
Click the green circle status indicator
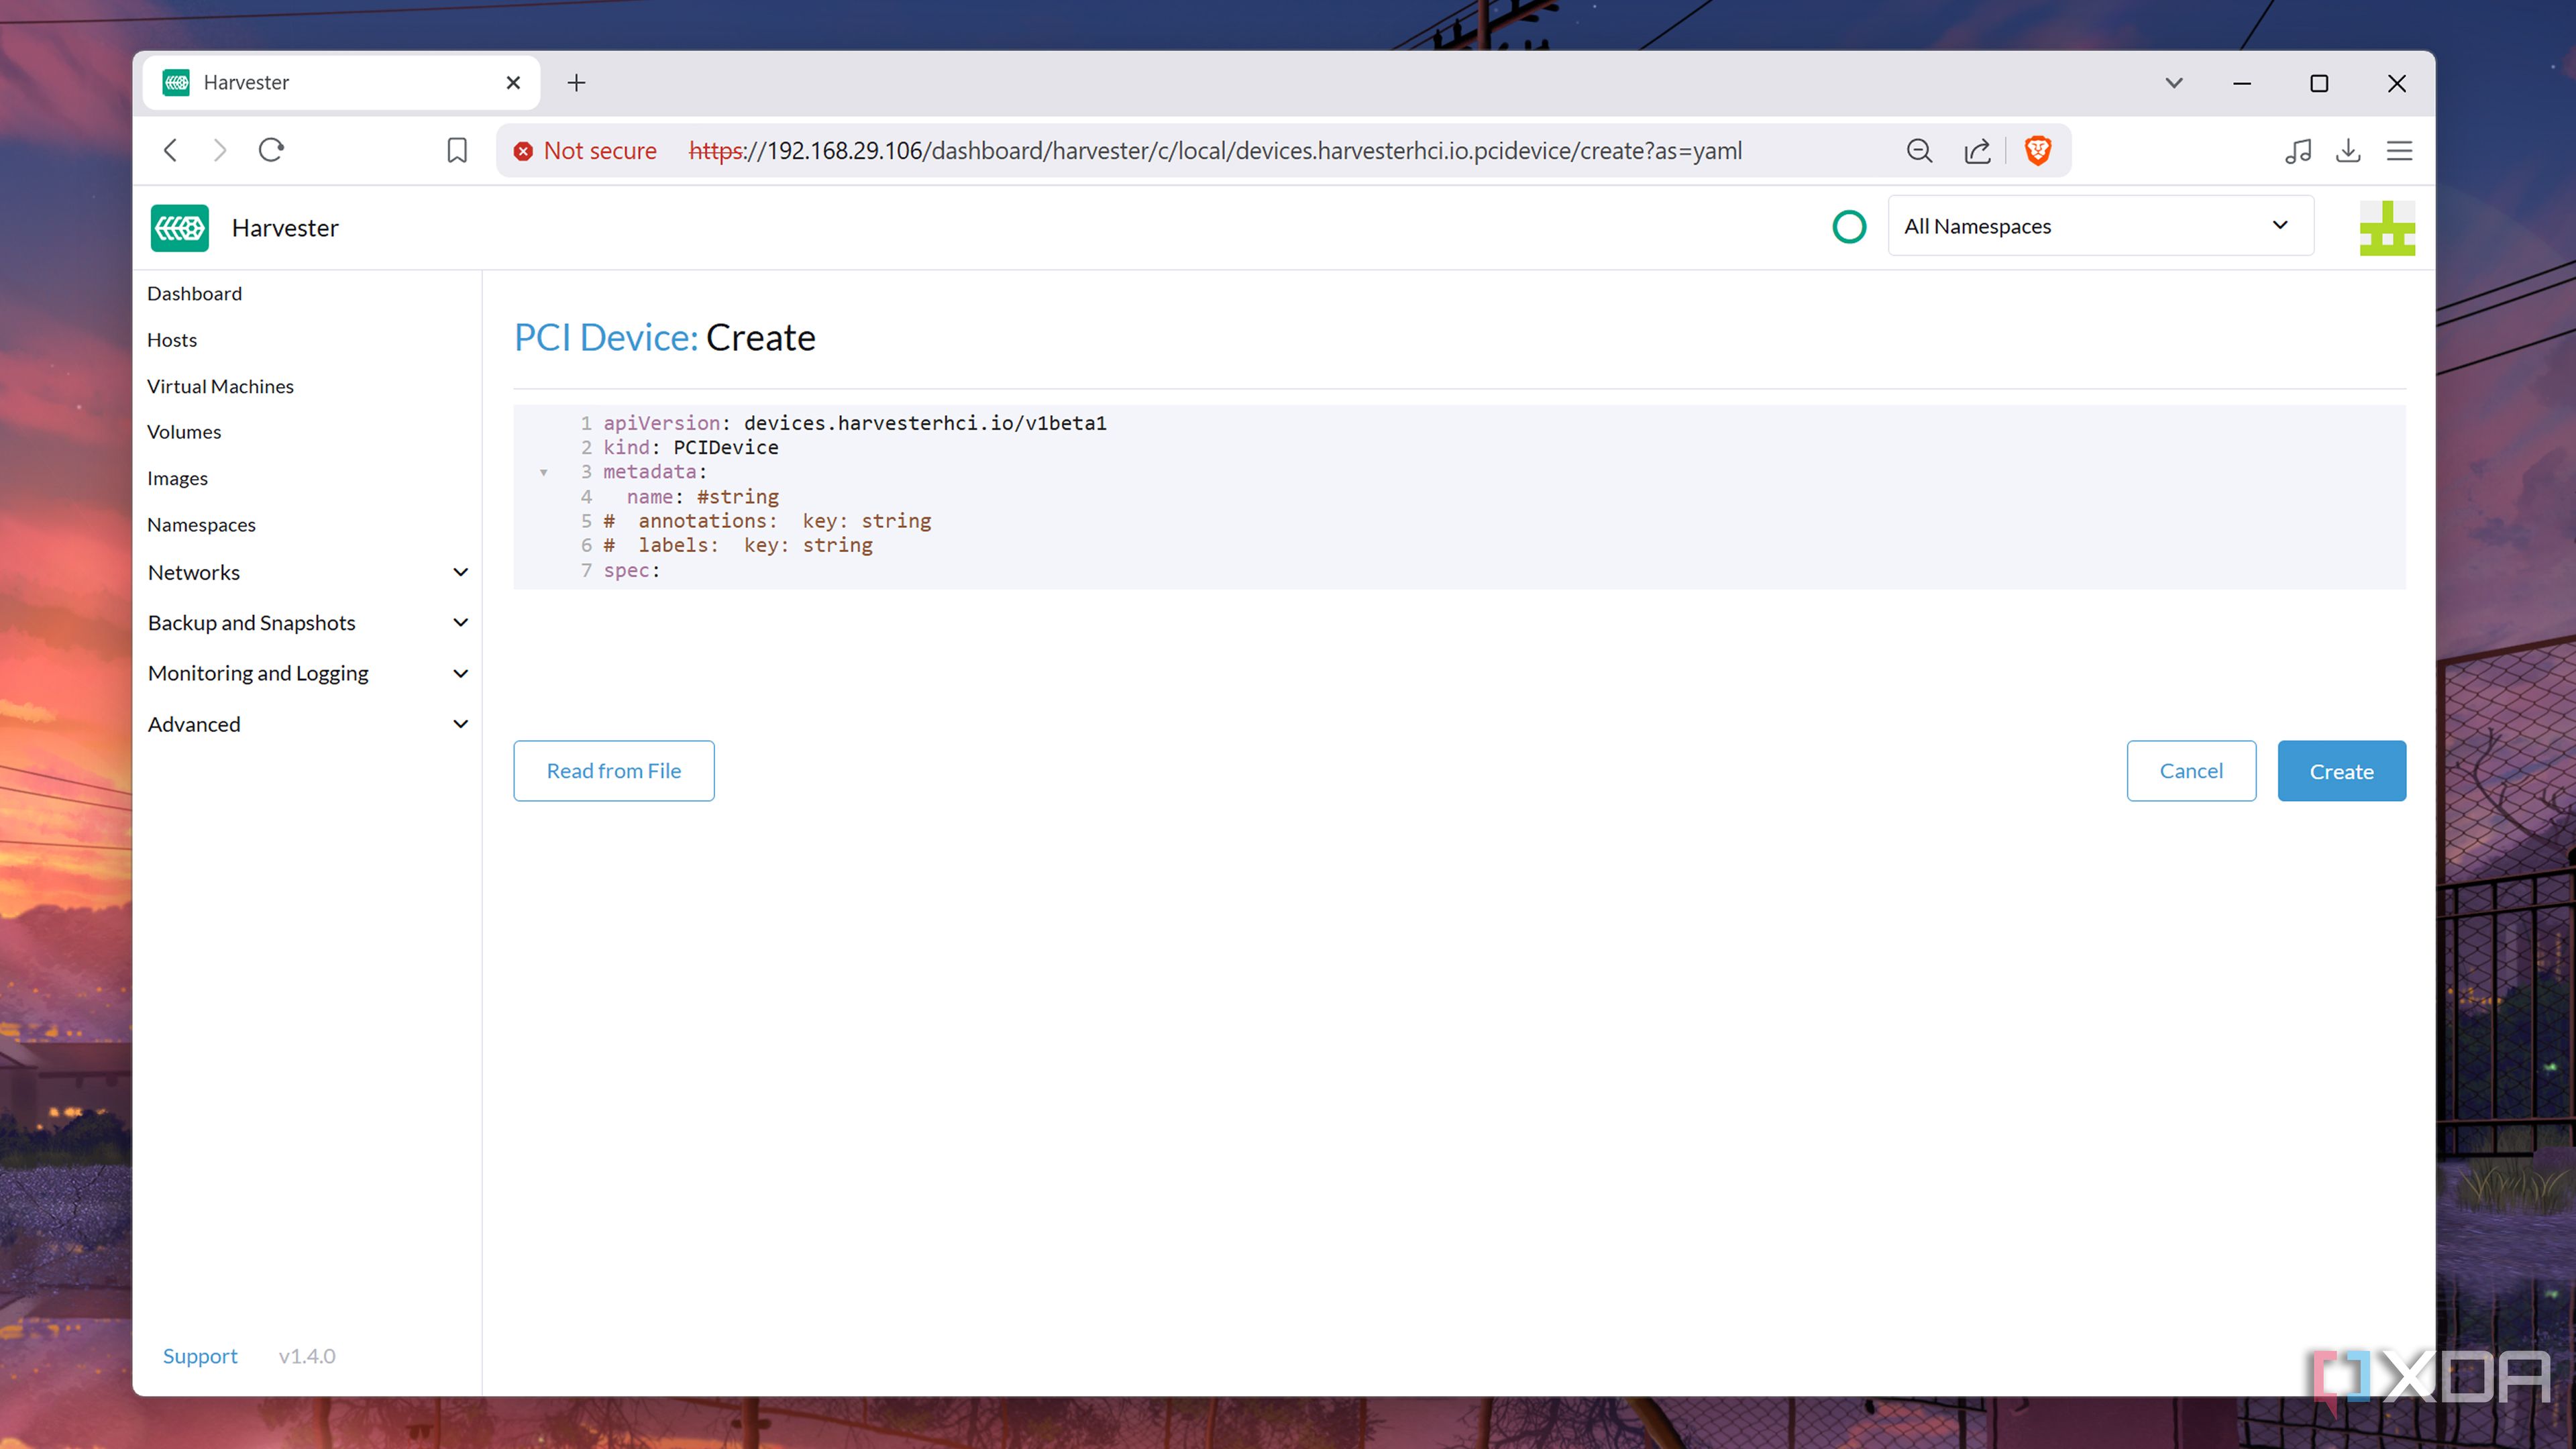point(1849,227)
